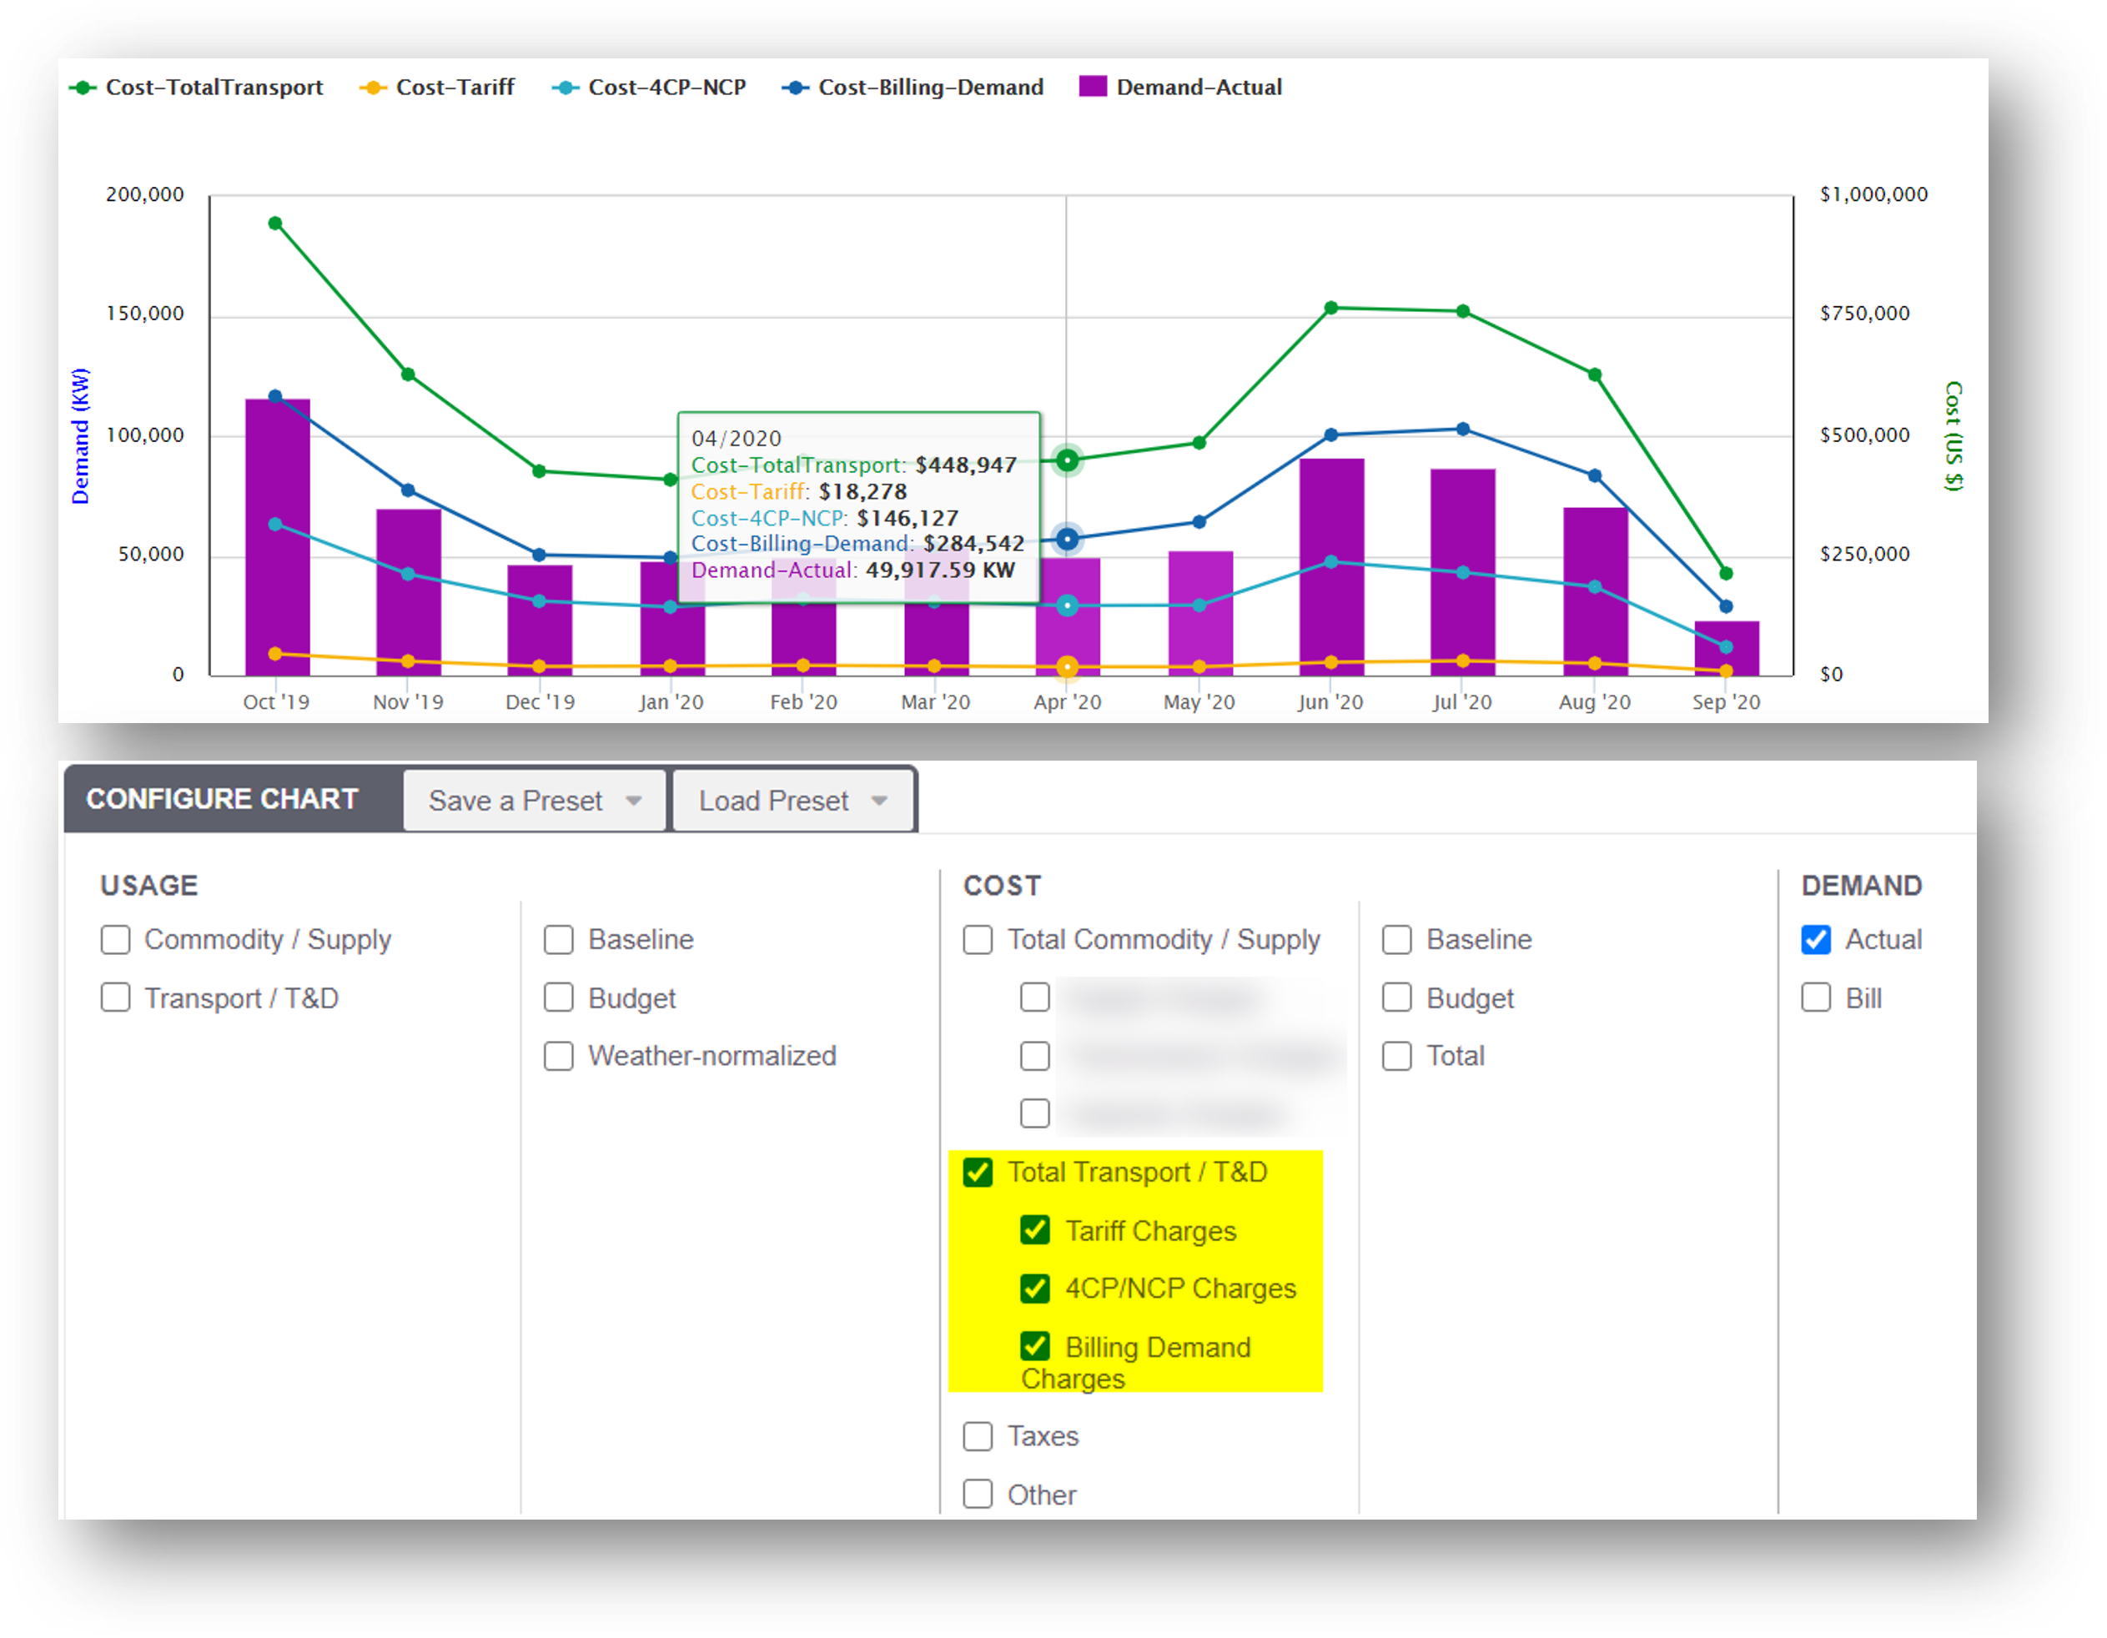Click the Jun '20 Demand-Actual bar
This screenshot has width=2107, height=1638.
(x=1331, y=569)
